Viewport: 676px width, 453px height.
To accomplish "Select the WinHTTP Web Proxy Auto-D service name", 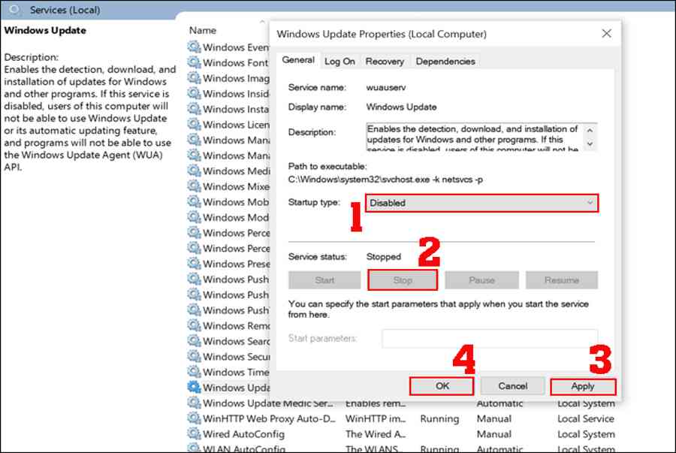I will [269, 418].
